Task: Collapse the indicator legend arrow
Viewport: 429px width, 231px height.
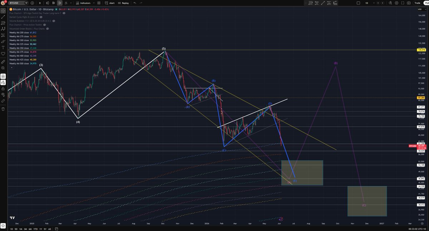Action: [11, 68]
